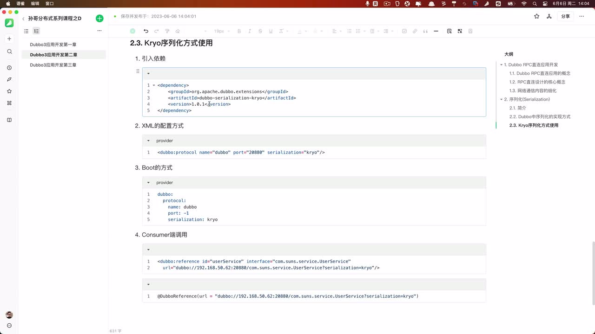Open the apps grid icon in rail
This screenshot has height=334, width=595.
tap(9, 103)
